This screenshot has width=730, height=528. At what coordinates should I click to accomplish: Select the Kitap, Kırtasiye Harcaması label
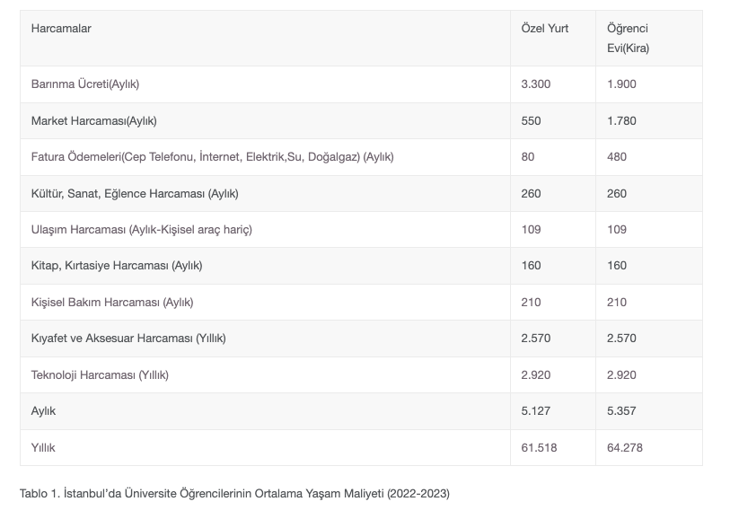[x=117, y=266]
